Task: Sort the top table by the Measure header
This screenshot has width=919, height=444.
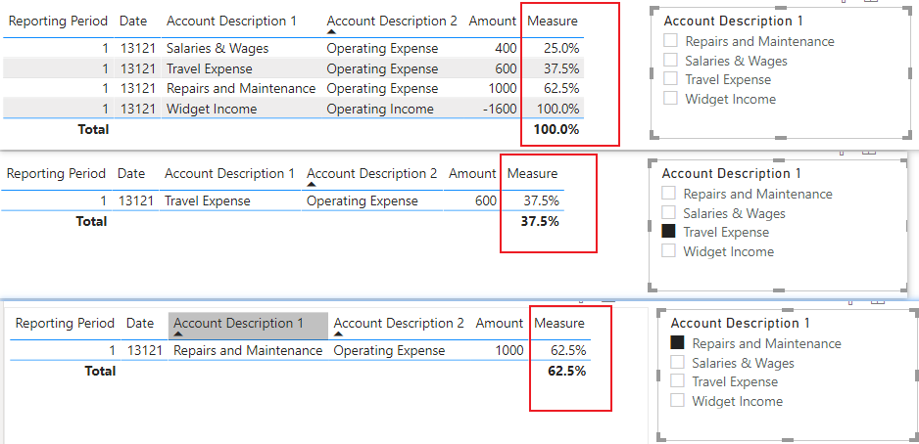Action: (x=553, y=22)
